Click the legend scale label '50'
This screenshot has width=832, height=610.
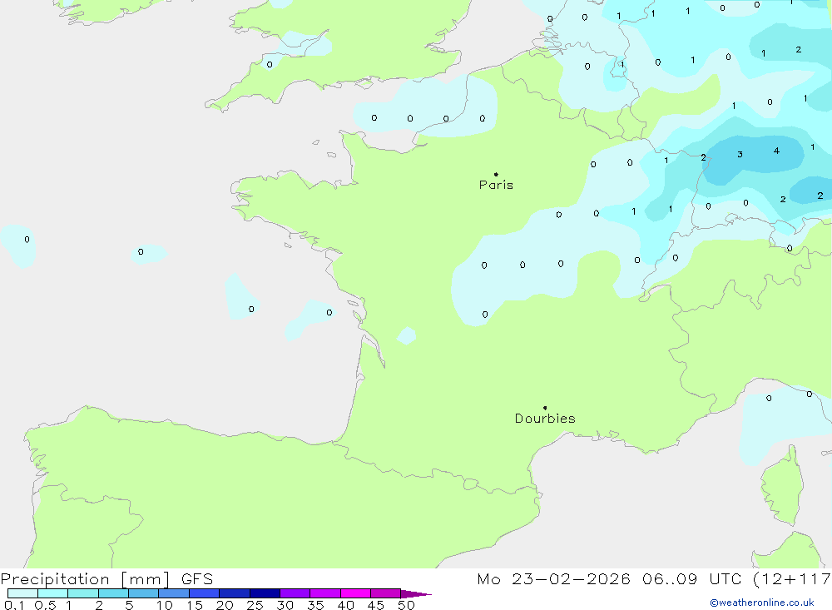[406, 605]
